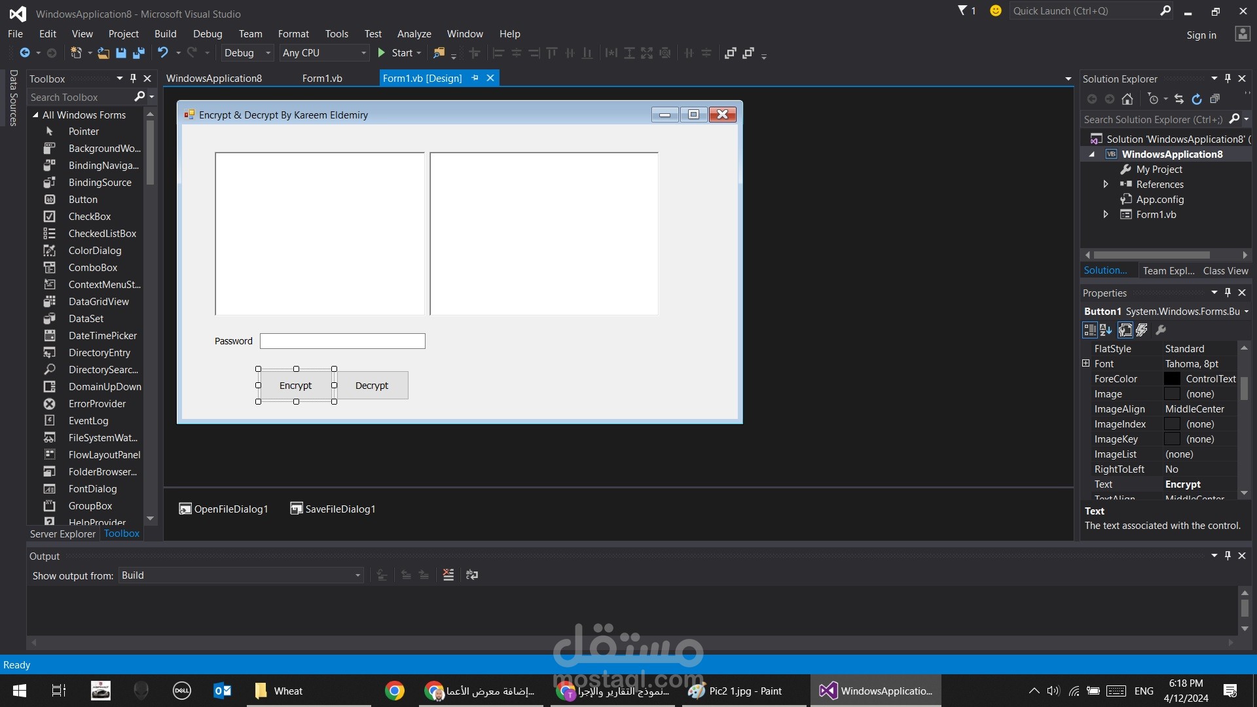Open Chrome from the Windows taskbar
Image resolution: width=1257 pixels, height=707 pixels.
coord(395,691)
